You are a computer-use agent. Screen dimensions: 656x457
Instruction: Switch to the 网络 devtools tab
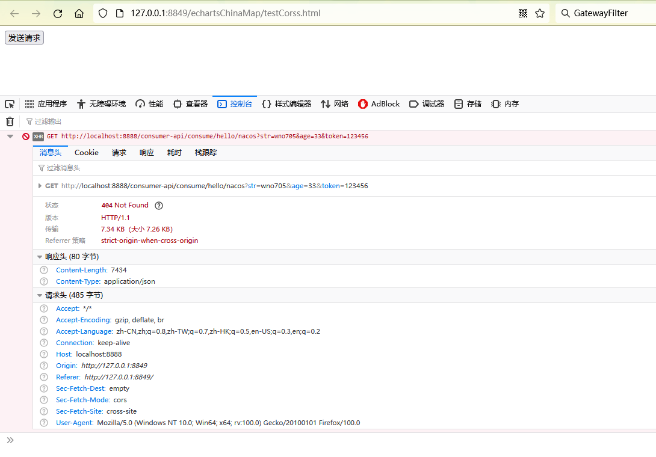coord(335,104)
